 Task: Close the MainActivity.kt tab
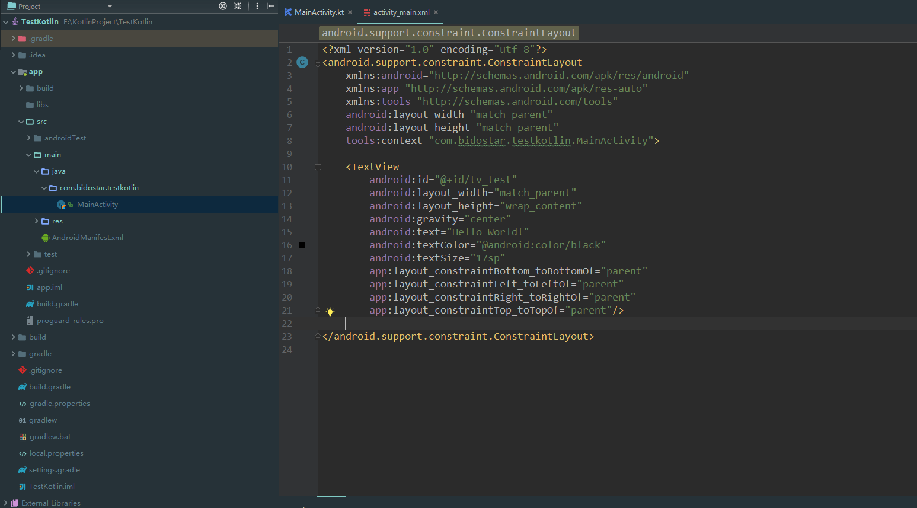pos(350,12)
